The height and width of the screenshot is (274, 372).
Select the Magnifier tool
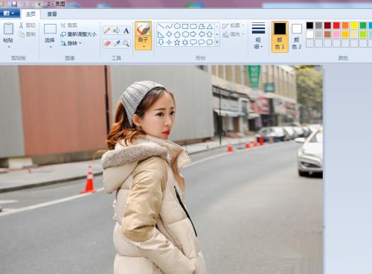126,43
